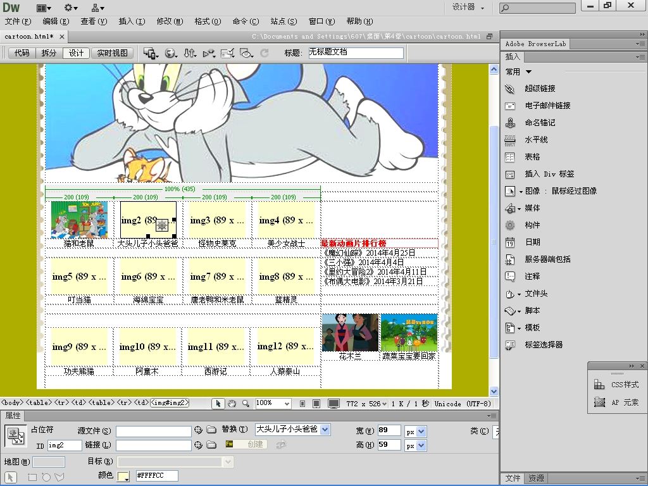Screen dimensions: 648x486
Task: Insert a Horizontal Rule (水平线)
Action: pos(510,140)
